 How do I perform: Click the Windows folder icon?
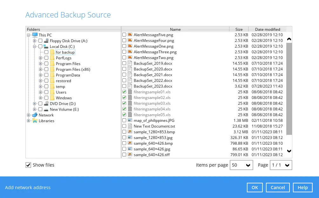(x=52, y=98)
